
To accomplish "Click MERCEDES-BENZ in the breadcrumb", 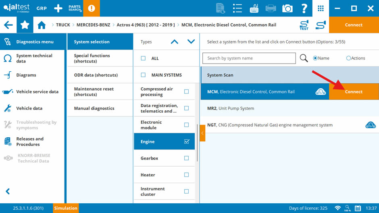I will point(93,25).
